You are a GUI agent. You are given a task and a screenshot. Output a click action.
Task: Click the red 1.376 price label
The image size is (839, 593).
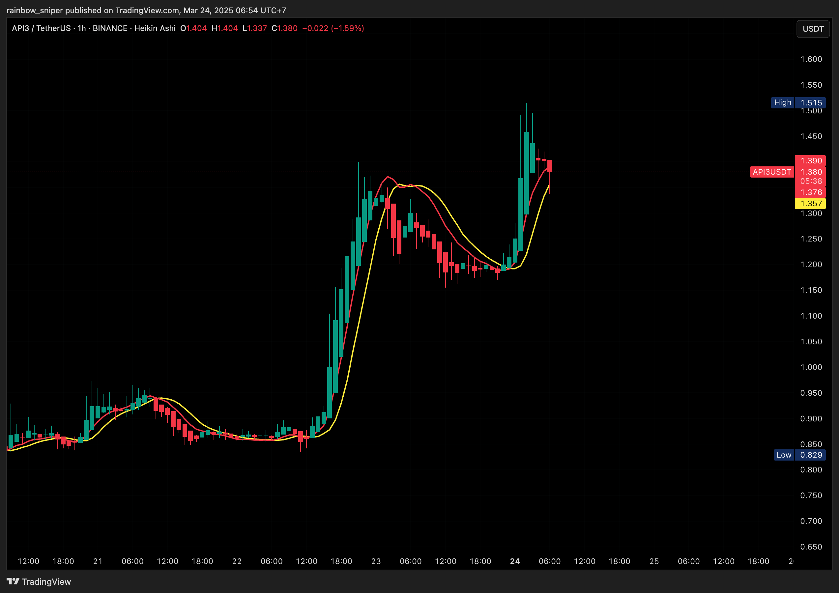click(x=810, y=192)
